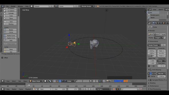Image resolution: width=169 pixels, height=95 pixels.
Task: Adjust the 50% resolution percentage slider
Action: click(x=152, y=56)
